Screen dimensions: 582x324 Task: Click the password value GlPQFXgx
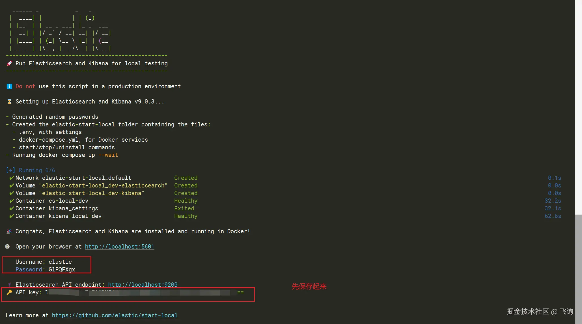click(62, 269)
